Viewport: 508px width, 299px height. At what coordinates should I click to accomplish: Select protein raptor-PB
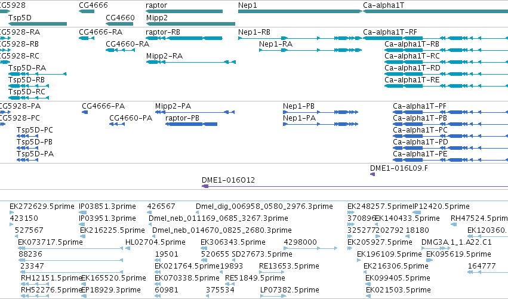(191, 124)
